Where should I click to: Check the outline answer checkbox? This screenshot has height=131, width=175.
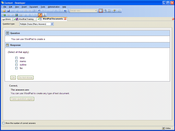16,65
